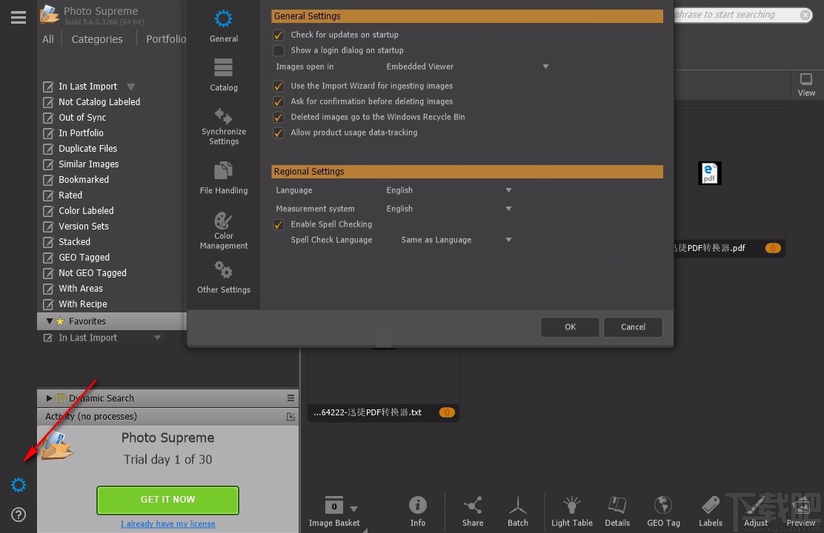The image size is (824, 533).
Task: Open dropdown under Favorites In Last Import
Action: (x=157, y=338)
